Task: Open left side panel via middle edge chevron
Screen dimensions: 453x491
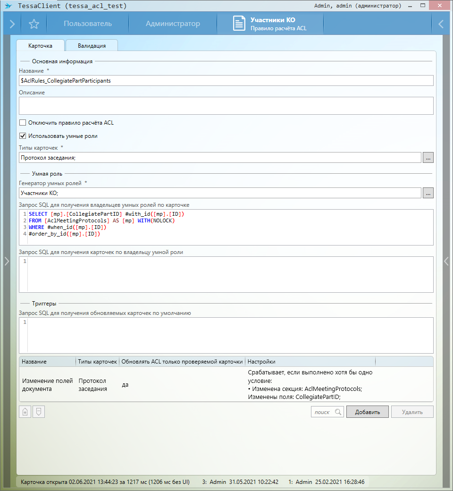Action: (x=7, y=261)
